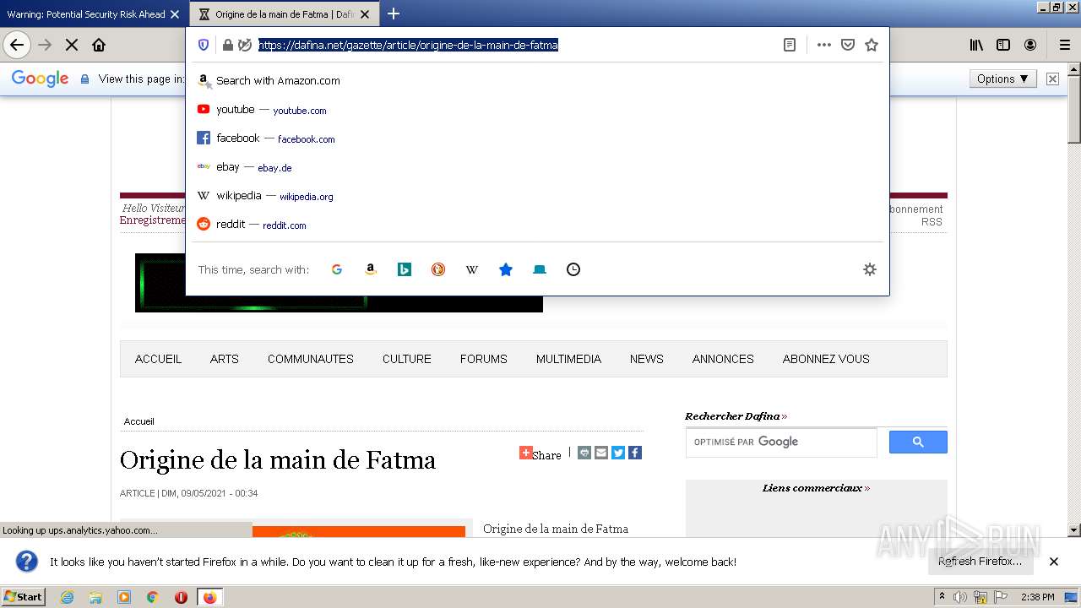Show site security lock information

coord(227,45)
